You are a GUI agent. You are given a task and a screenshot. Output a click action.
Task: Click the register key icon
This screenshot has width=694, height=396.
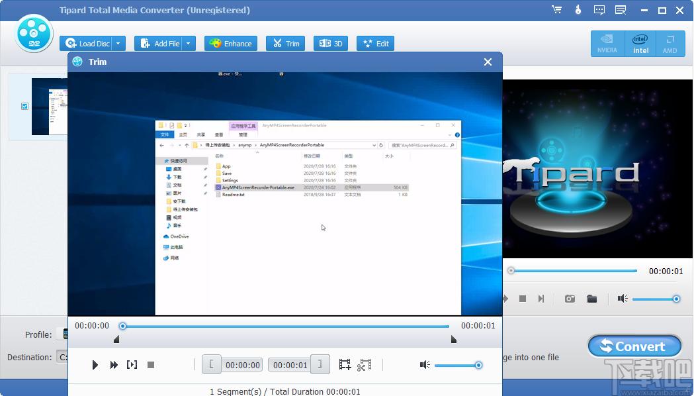click(x=578, y=10)
